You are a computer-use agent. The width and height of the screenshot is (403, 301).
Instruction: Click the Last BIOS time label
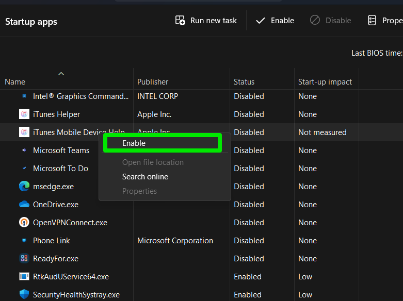377,53
